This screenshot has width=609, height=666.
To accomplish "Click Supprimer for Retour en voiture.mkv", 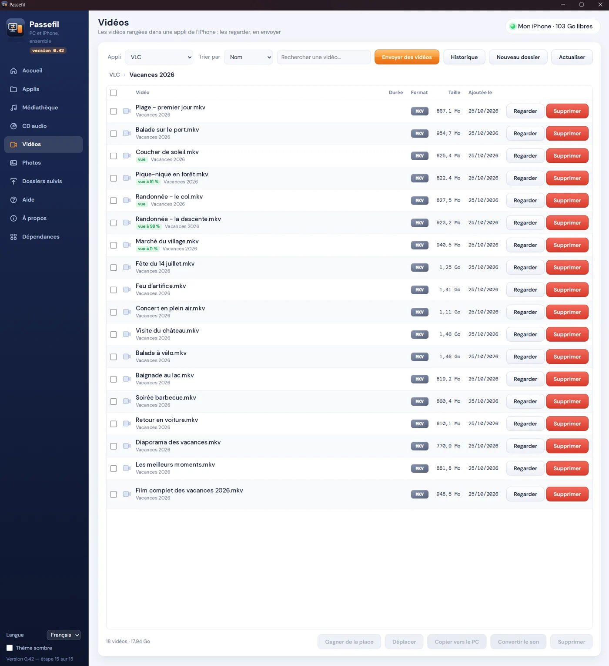I will [567, 424].
